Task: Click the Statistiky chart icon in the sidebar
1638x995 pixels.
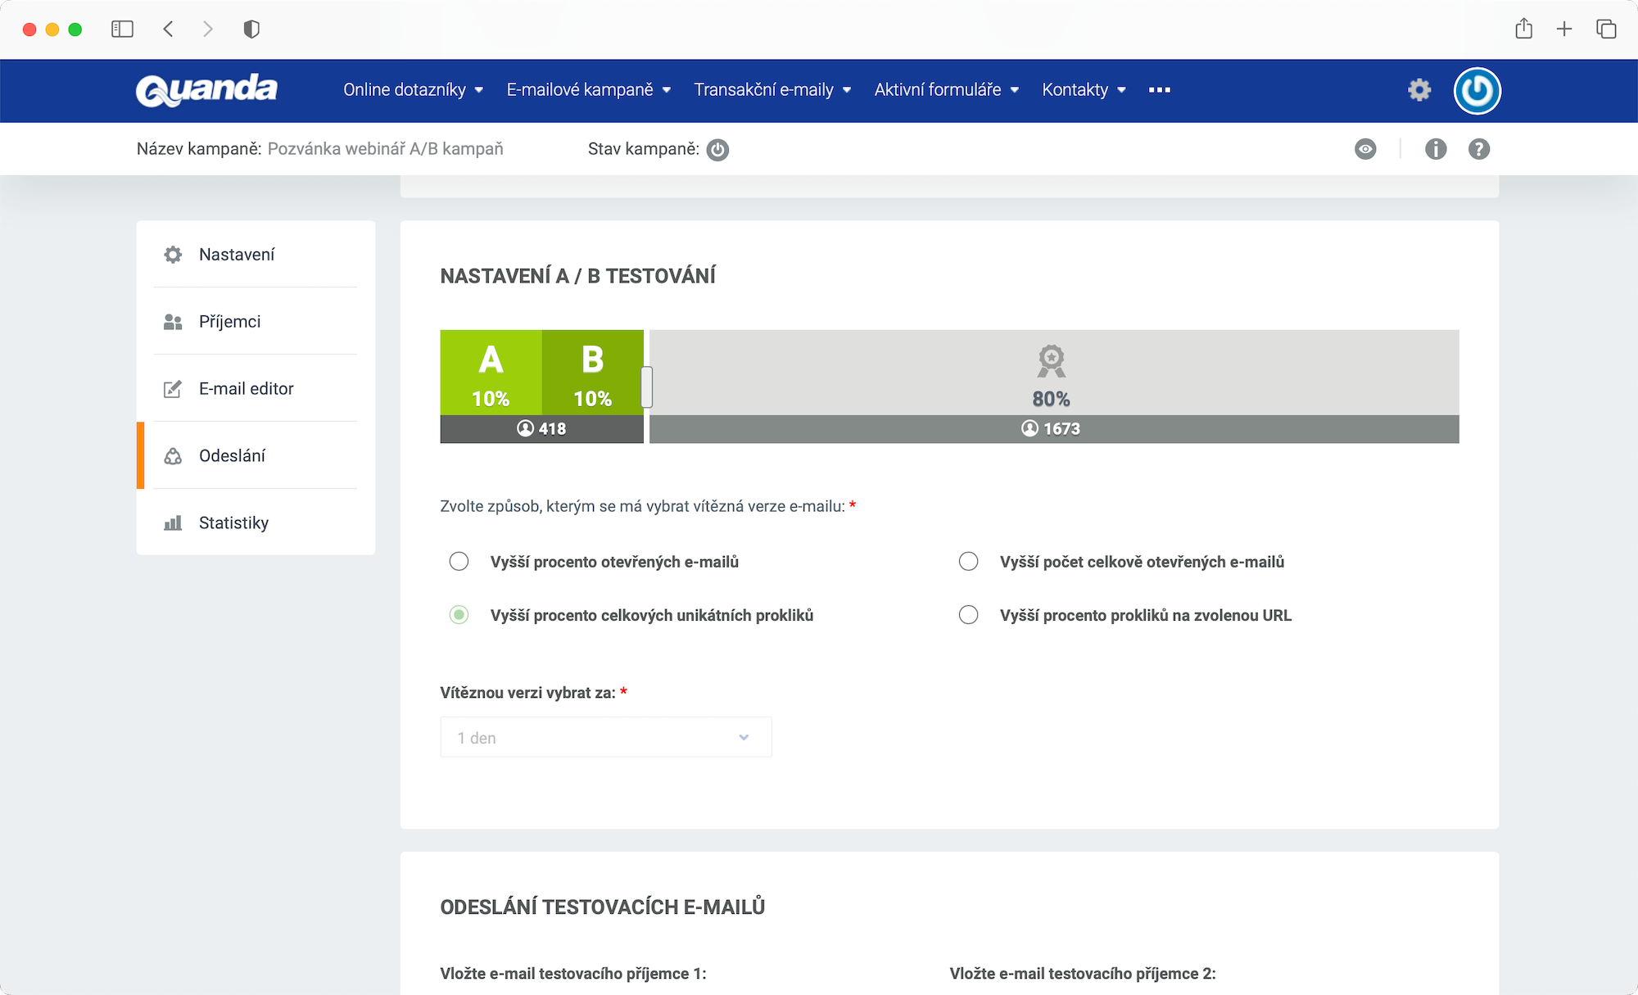Action: [x=173, y=522]
